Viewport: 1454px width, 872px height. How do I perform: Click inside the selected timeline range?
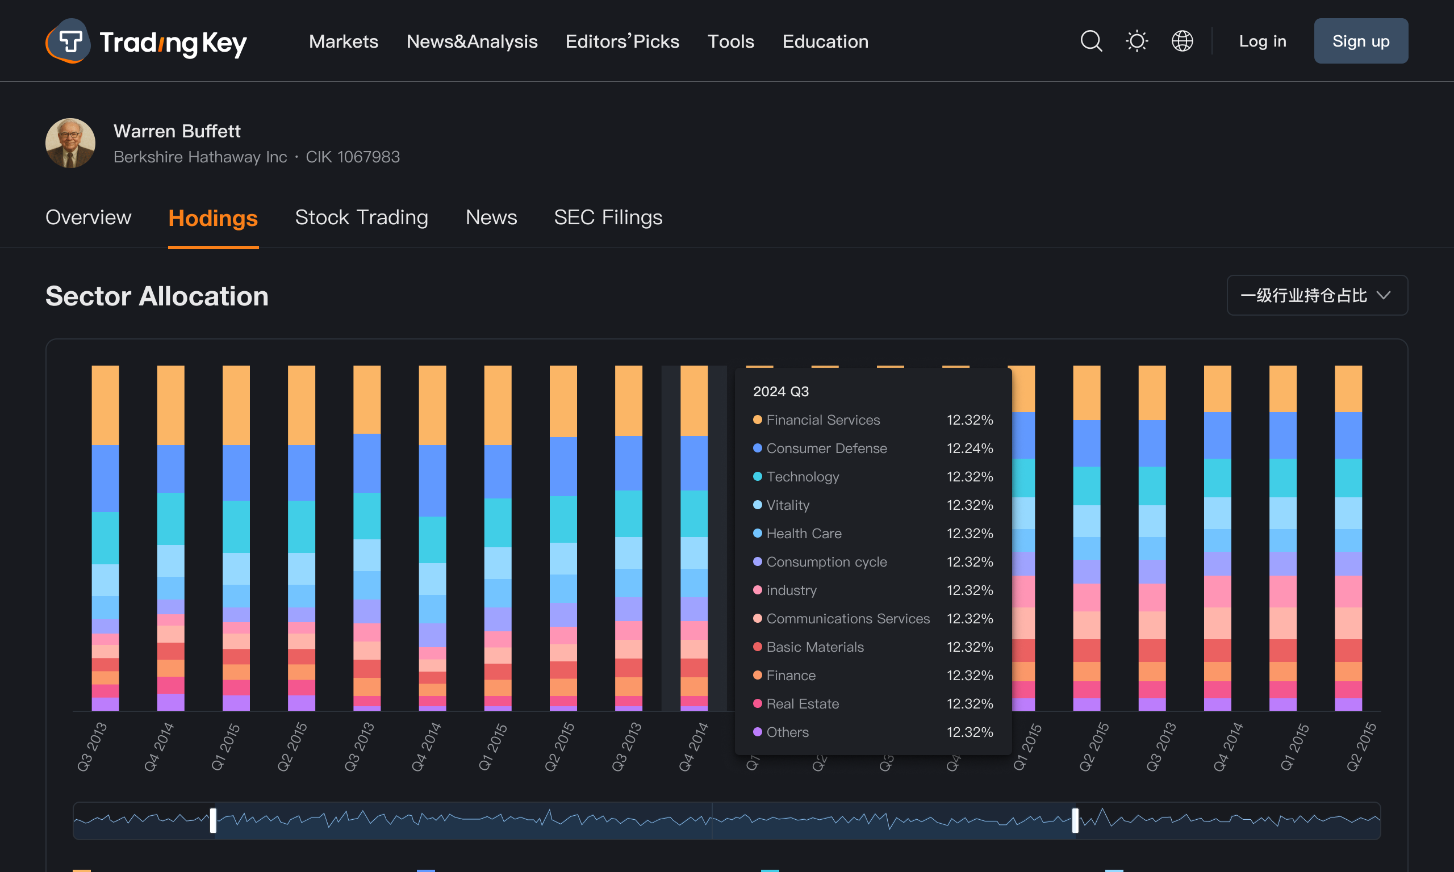(x=644, y=820)
